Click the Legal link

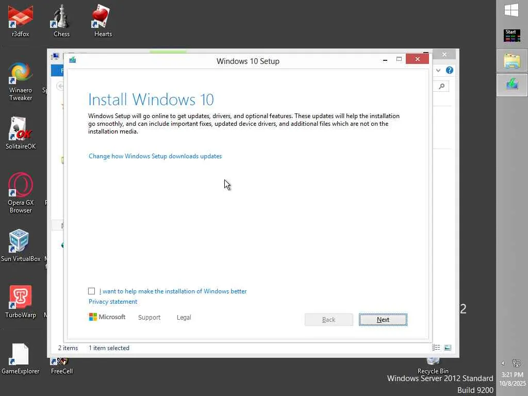(x=184, y=317)
